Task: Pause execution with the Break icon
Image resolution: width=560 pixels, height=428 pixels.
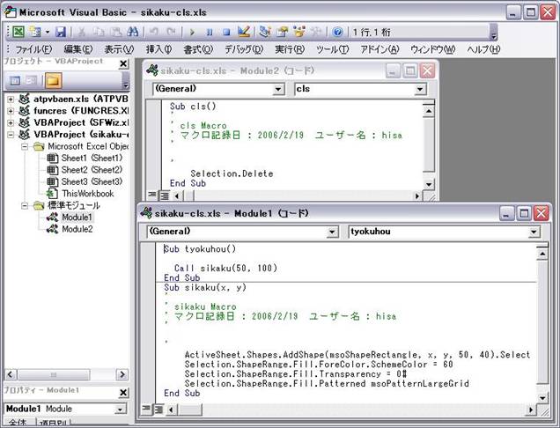Action: coord(210,33)
